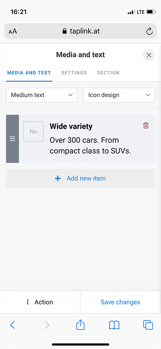Open the Icon design dropdown
Screen dimensions: 161x349
[x=119, y=95]
